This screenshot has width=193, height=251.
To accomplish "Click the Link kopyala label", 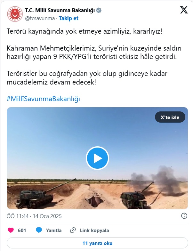I will (x=94, y=231).
